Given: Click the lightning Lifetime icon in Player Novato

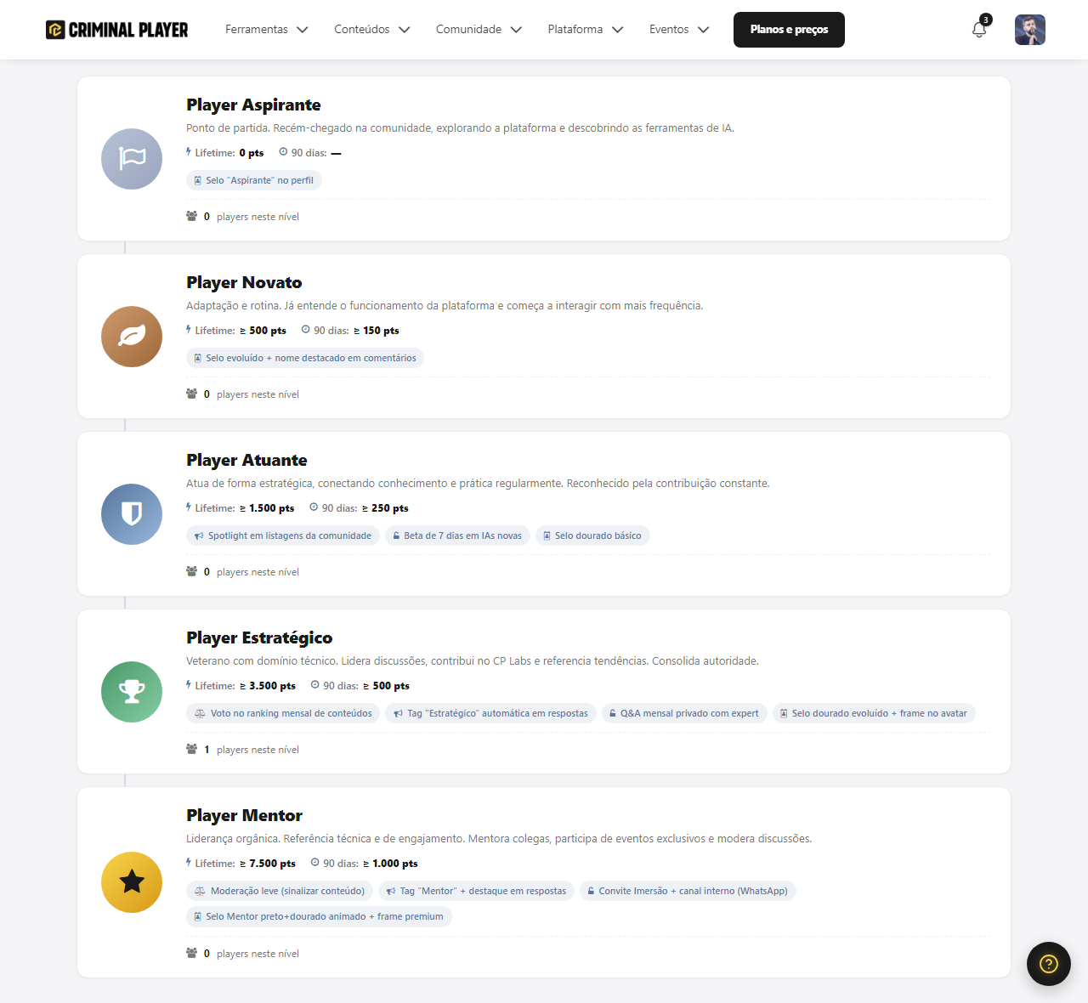Looking at the screenshot, I should [189, 330].
